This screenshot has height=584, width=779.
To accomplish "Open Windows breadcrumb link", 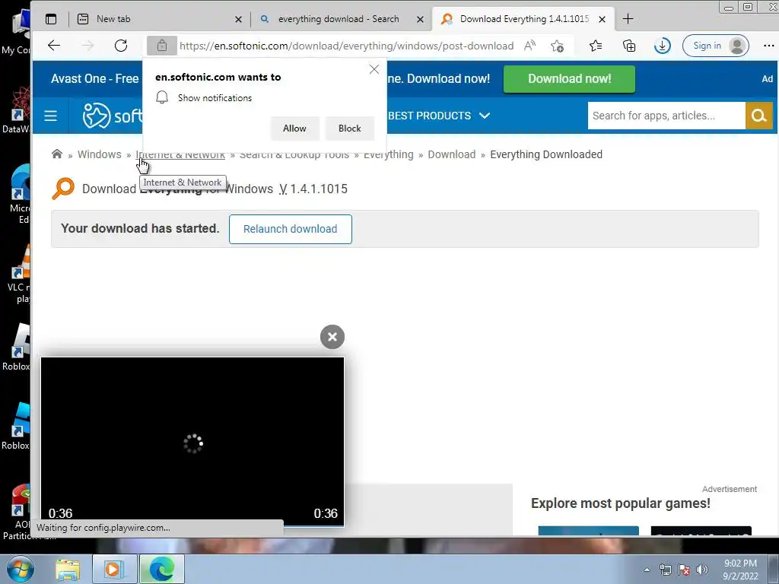I will [x=100, y=154].
